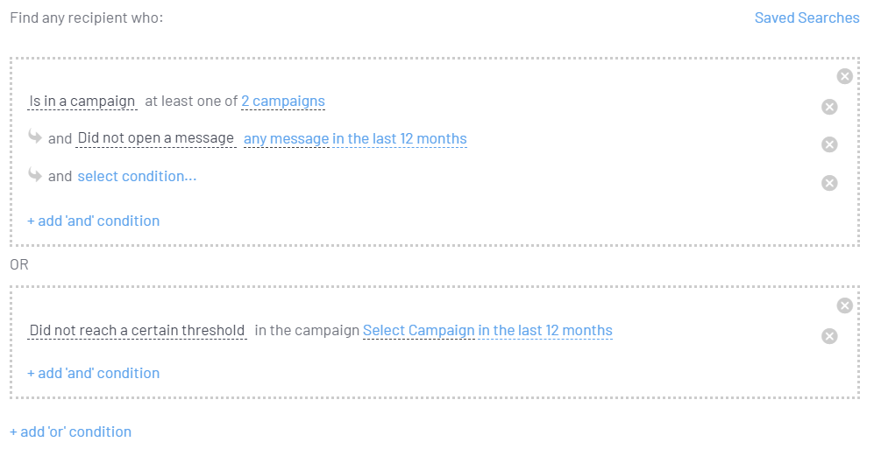Open 'Did not reach a certain threshold' dropdown
874x449 pixels.
click(x=137, y=331)
